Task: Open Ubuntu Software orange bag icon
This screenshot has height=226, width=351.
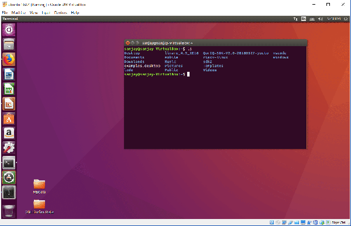Action: (x=9, y=118)
